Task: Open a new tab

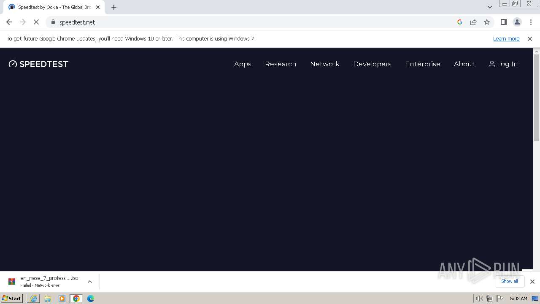Action: (x=114, y=7)
